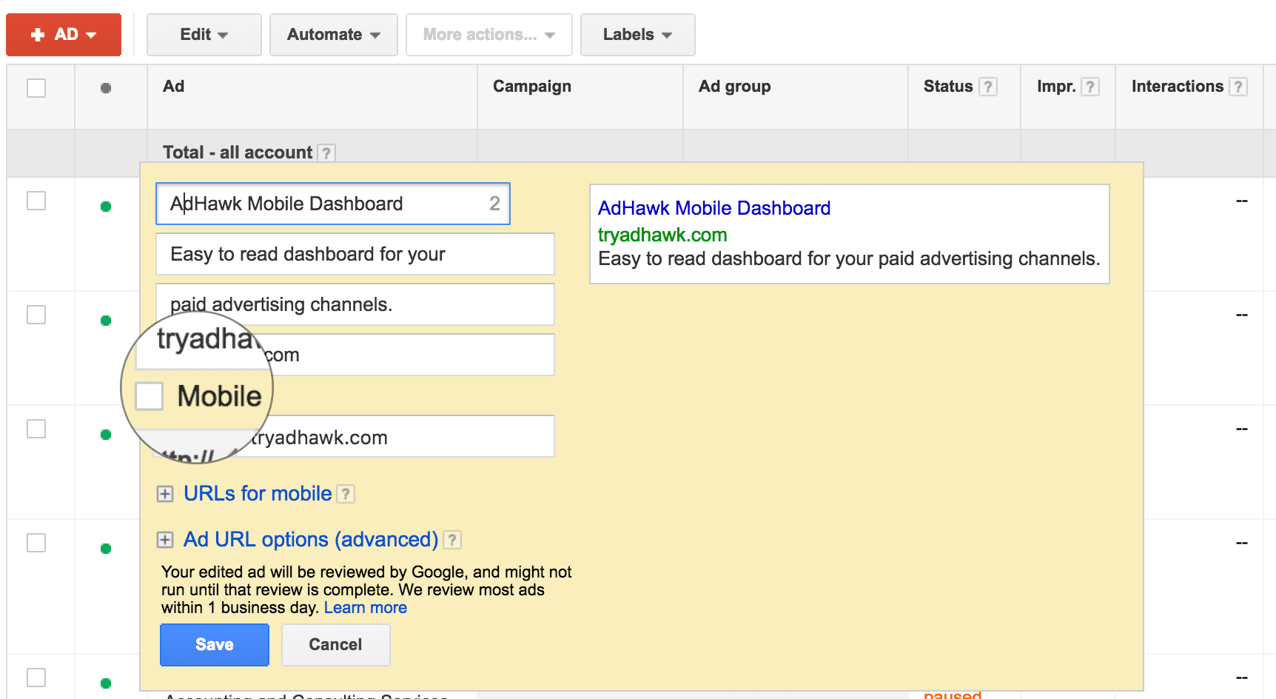1276x699 pixels.
Task: Open help icon next to Ad URL options
Action: click(x=452, y=540)
